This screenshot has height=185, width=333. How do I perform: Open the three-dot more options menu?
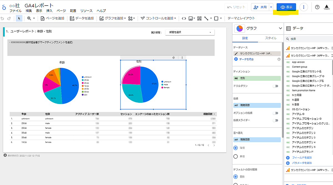304,7
